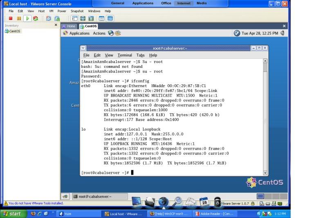Viewport: 327px width, 218px height.
Task: Click the red Power Off button
Action: tap(11, 18)
